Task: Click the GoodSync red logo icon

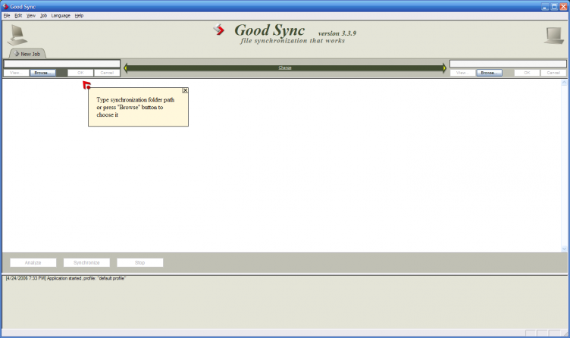Action: tap(219, 30)
